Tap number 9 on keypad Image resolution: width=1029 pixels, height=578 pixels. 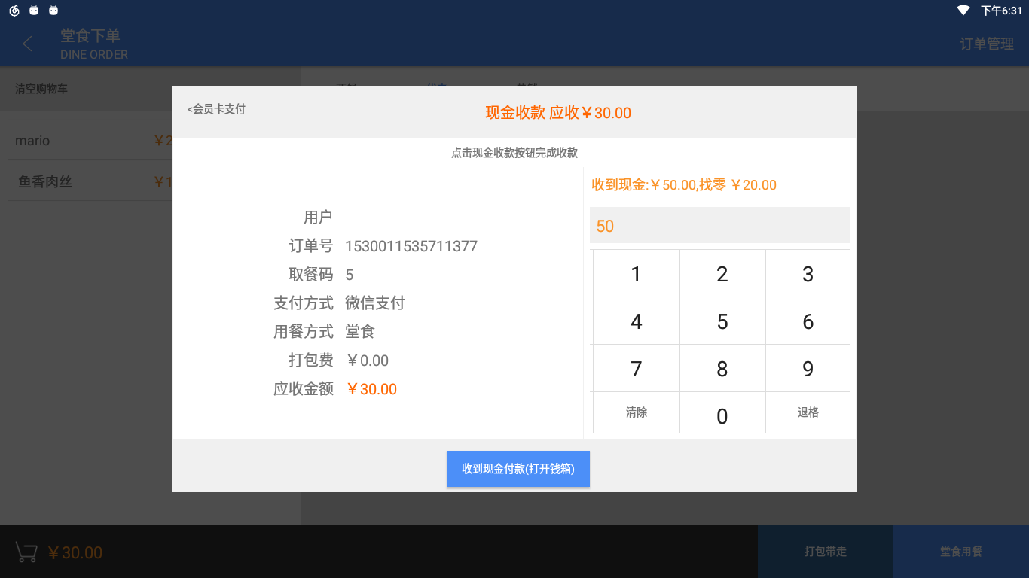point(808,369)
